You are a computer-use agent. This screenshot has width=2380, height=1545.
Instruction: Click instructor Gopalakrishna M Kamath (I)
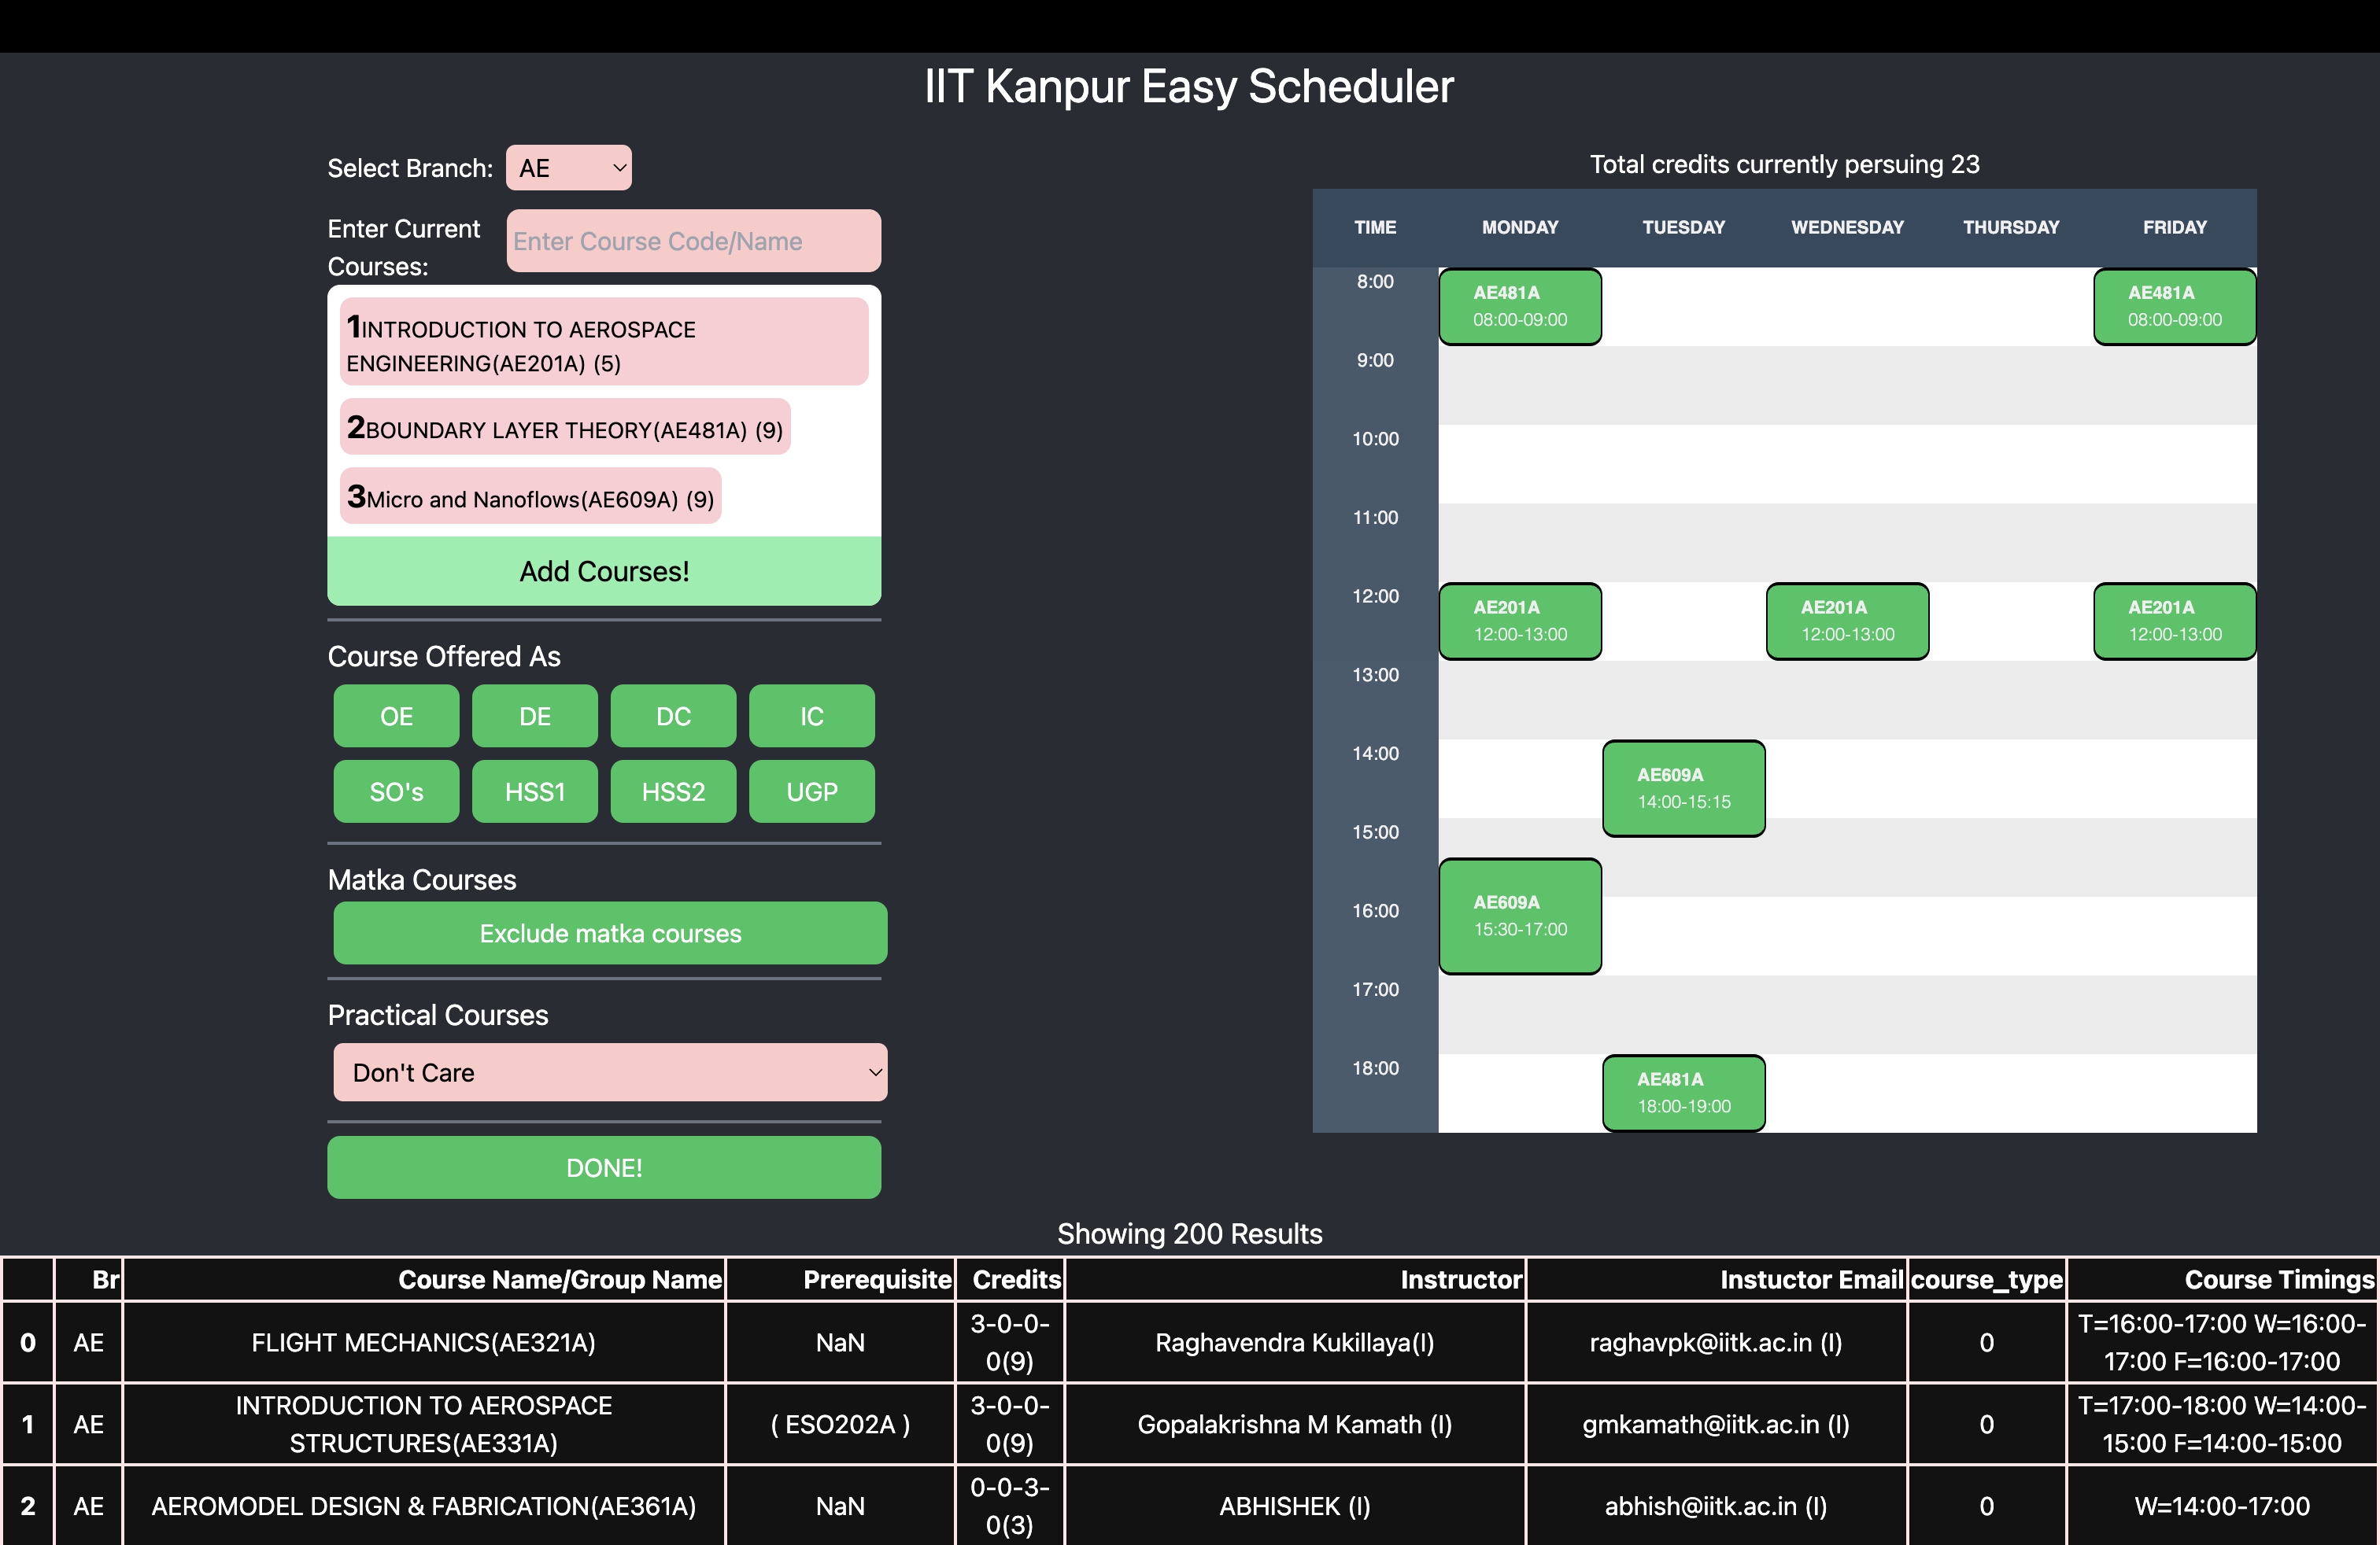(x=1296, y=1424)
